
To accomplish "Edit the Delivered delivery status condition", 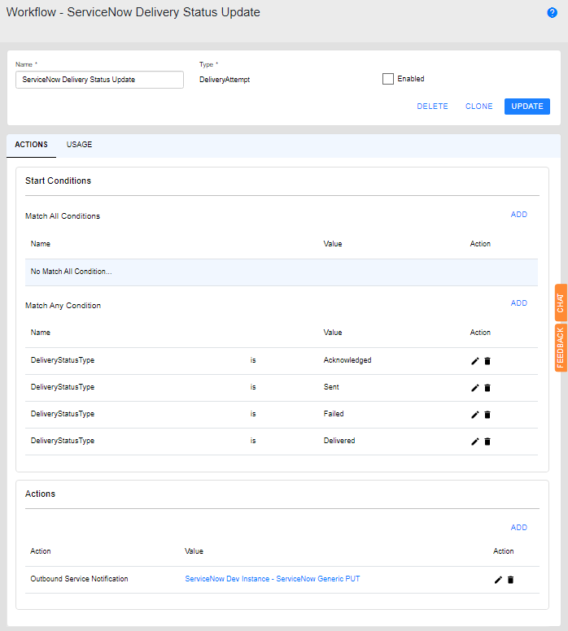I will [x=475, y=442].
